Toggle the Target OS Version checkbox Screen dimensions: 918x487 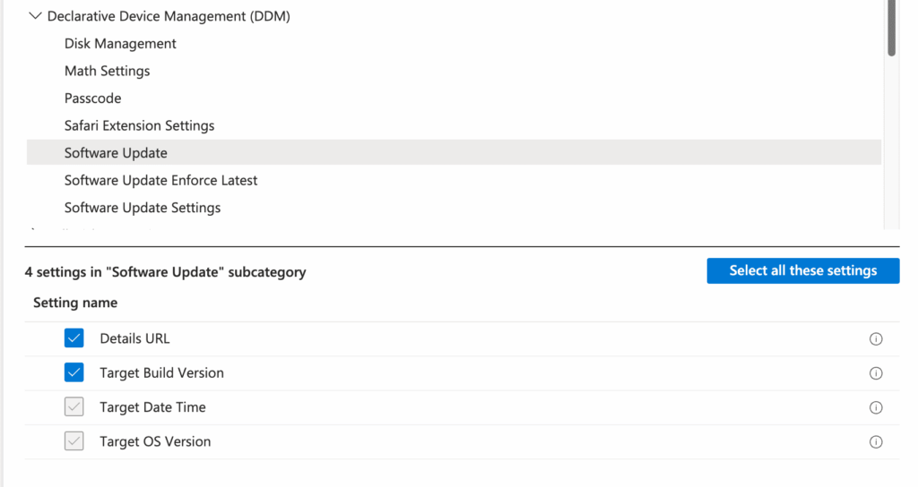tap(74, 441)
